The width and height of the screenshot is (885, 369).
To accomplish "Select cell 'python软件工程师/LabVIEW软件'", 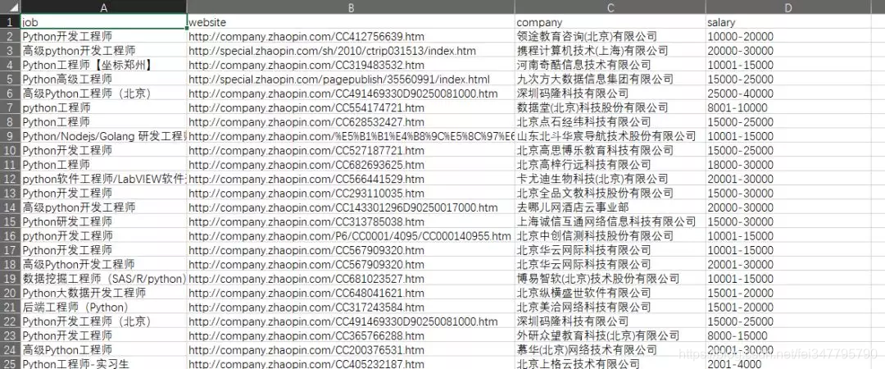I will tap(103, 179).
